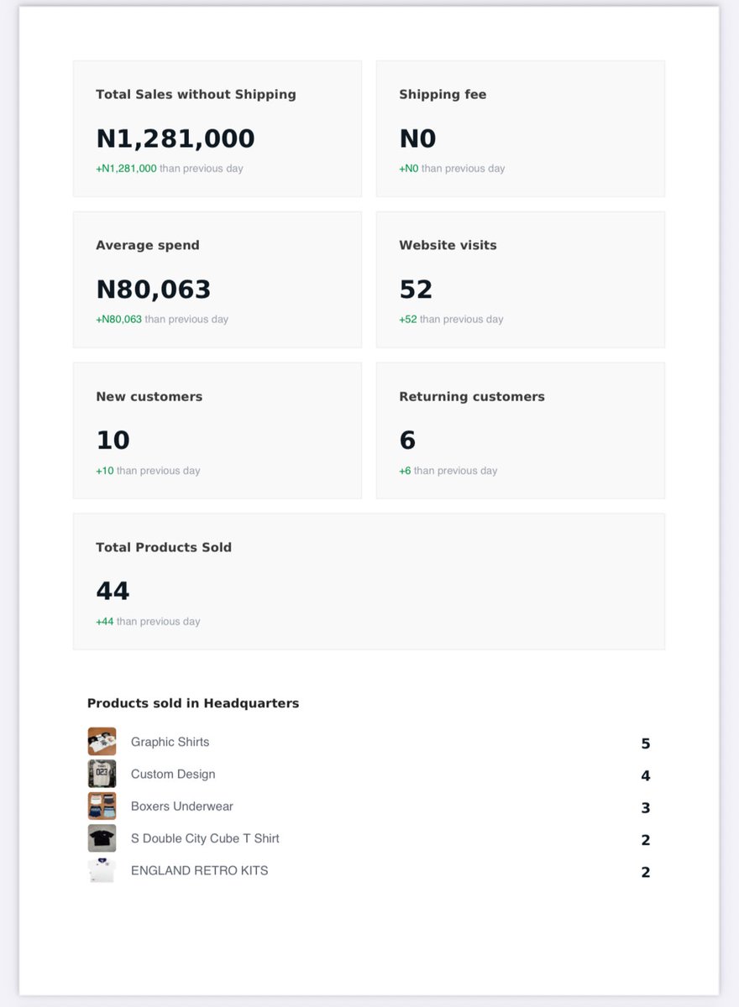The image size is (739, 1007).
Task: Click quantity 5 beside Graphic Shirts
Action: pyautogui.click(x=646, y=744)
